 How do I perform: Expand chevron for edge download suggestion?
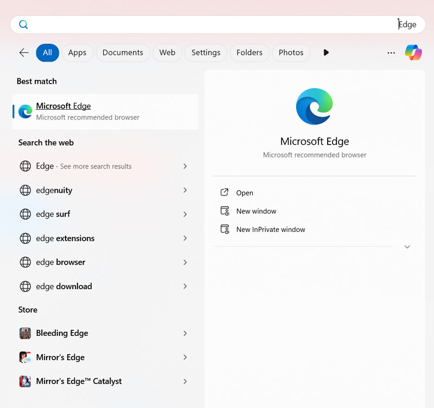coord(185,286)
